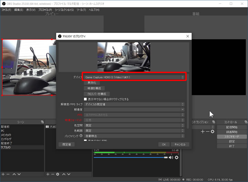Click バッファリング help question mark icon
This screenshot has height=182, width=248.
tap(81, 135)
